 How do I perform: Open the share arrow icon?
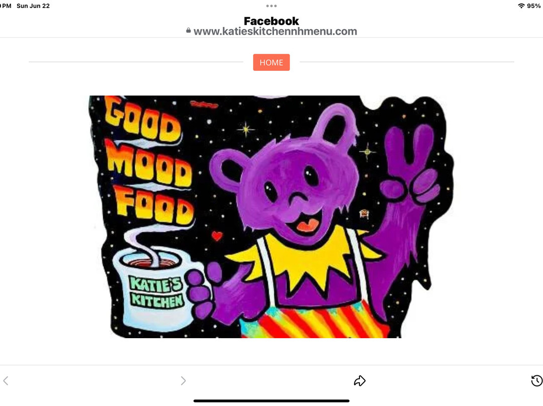pyautogui.click(x=359, y=381)
